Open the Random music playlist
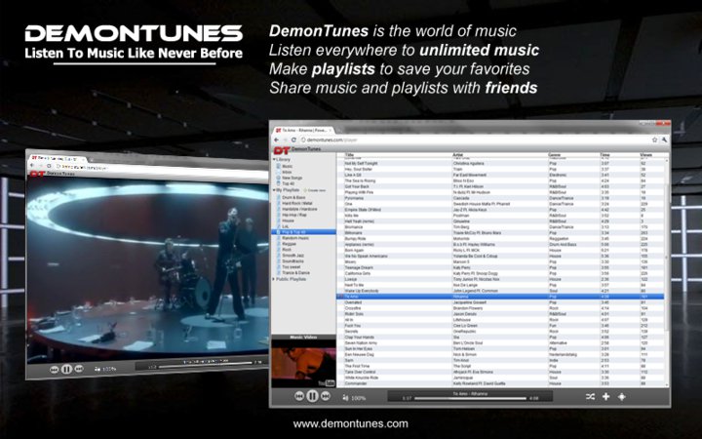This screenshot has width=702, height=439. [295, 238]
